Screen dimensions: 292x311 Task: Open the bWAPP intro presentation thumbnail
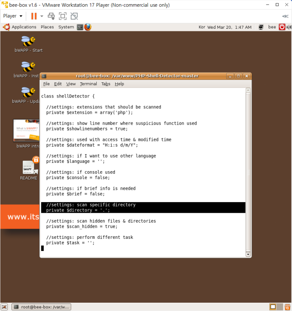[x=26, y=130]
